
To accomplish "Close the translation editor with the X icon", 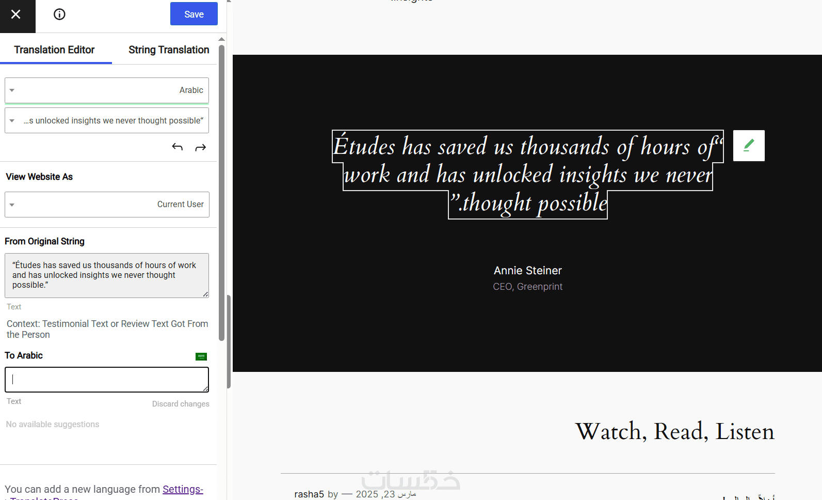I will tap(16, 14).
